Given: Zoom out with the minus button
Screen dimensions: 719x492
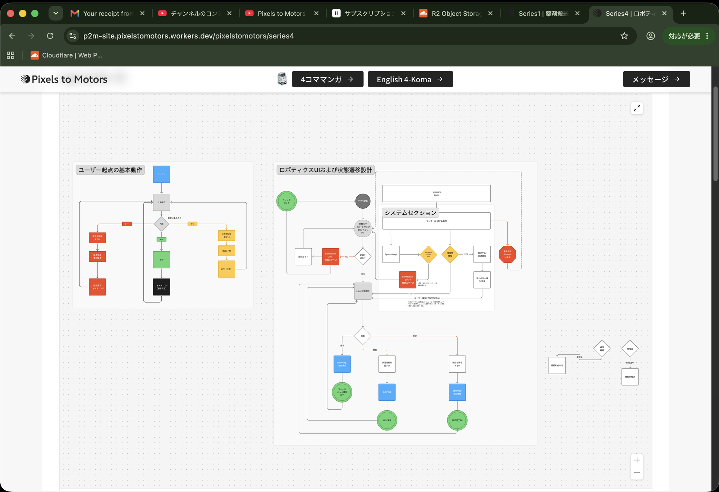Looking at the screenshot, I should pos(637,473).
